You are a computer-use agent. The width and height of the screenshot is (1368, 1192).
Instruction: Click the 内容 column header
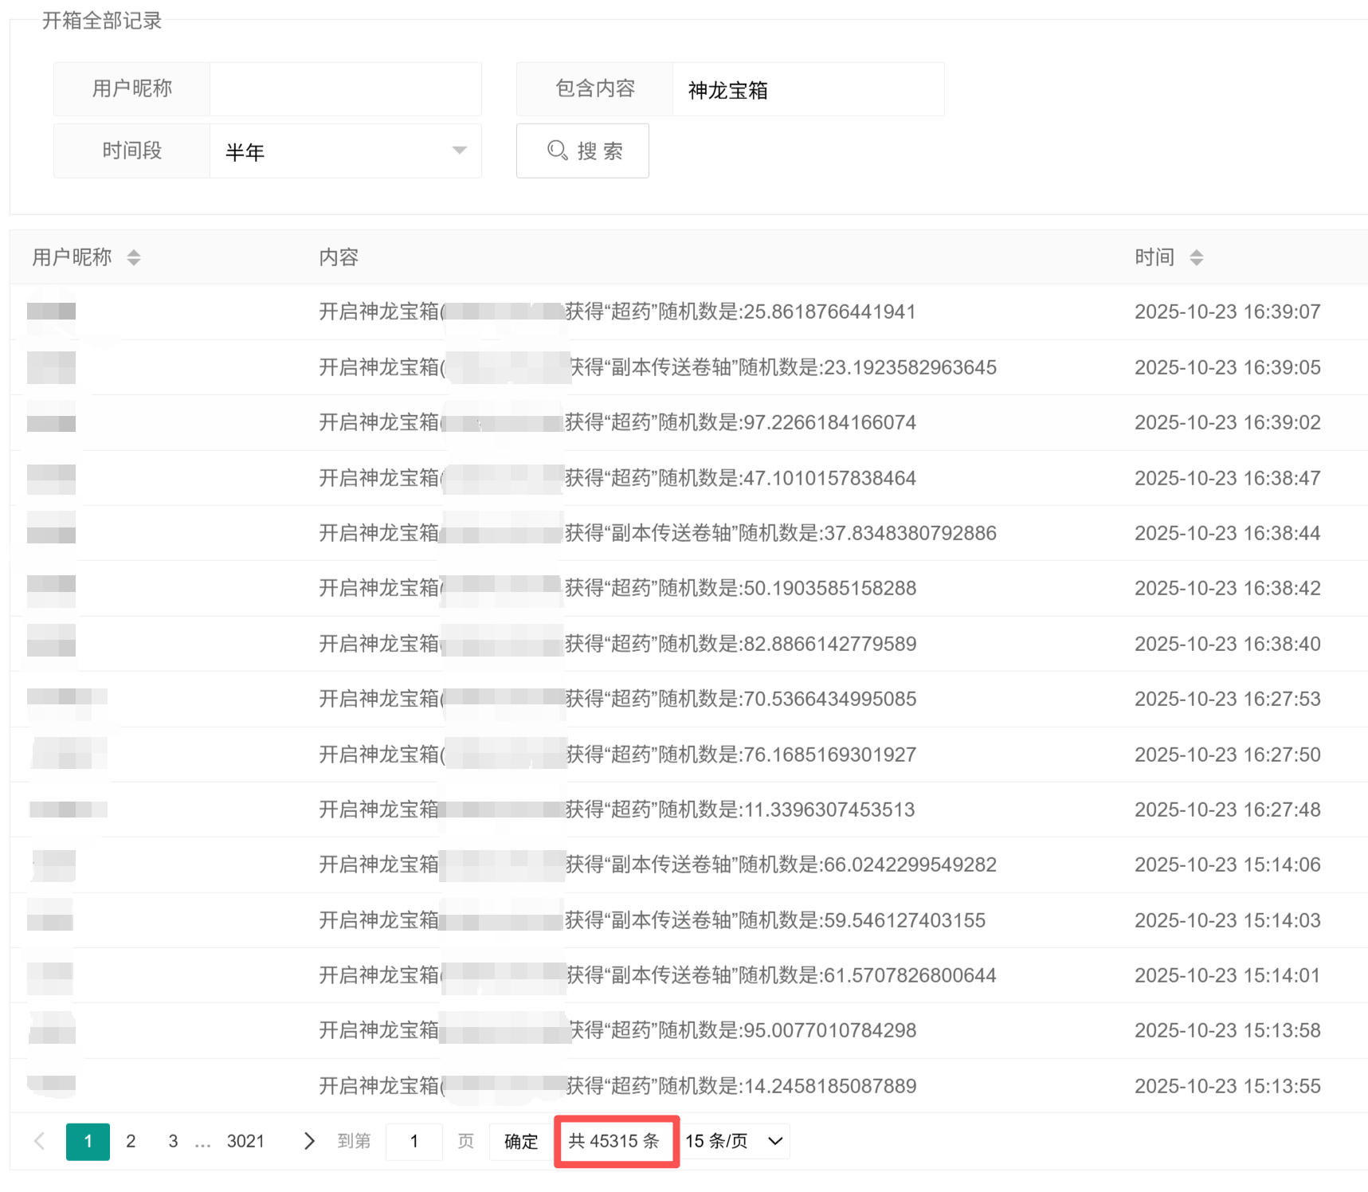click(x=339, y=257)
